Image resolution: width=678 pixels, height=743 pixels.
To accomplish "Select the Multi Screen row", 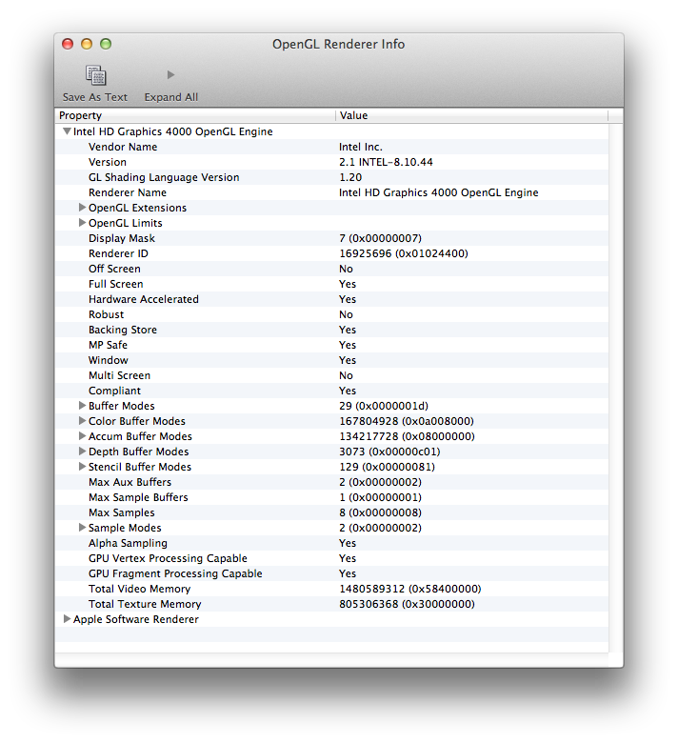I will click(331, 375).
